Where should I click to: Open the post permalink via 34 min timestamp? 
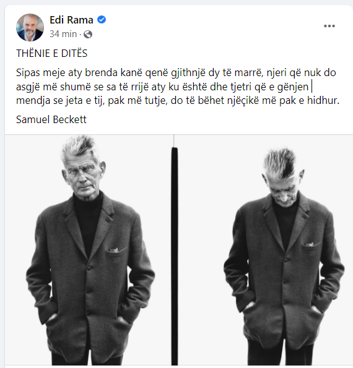63,34
